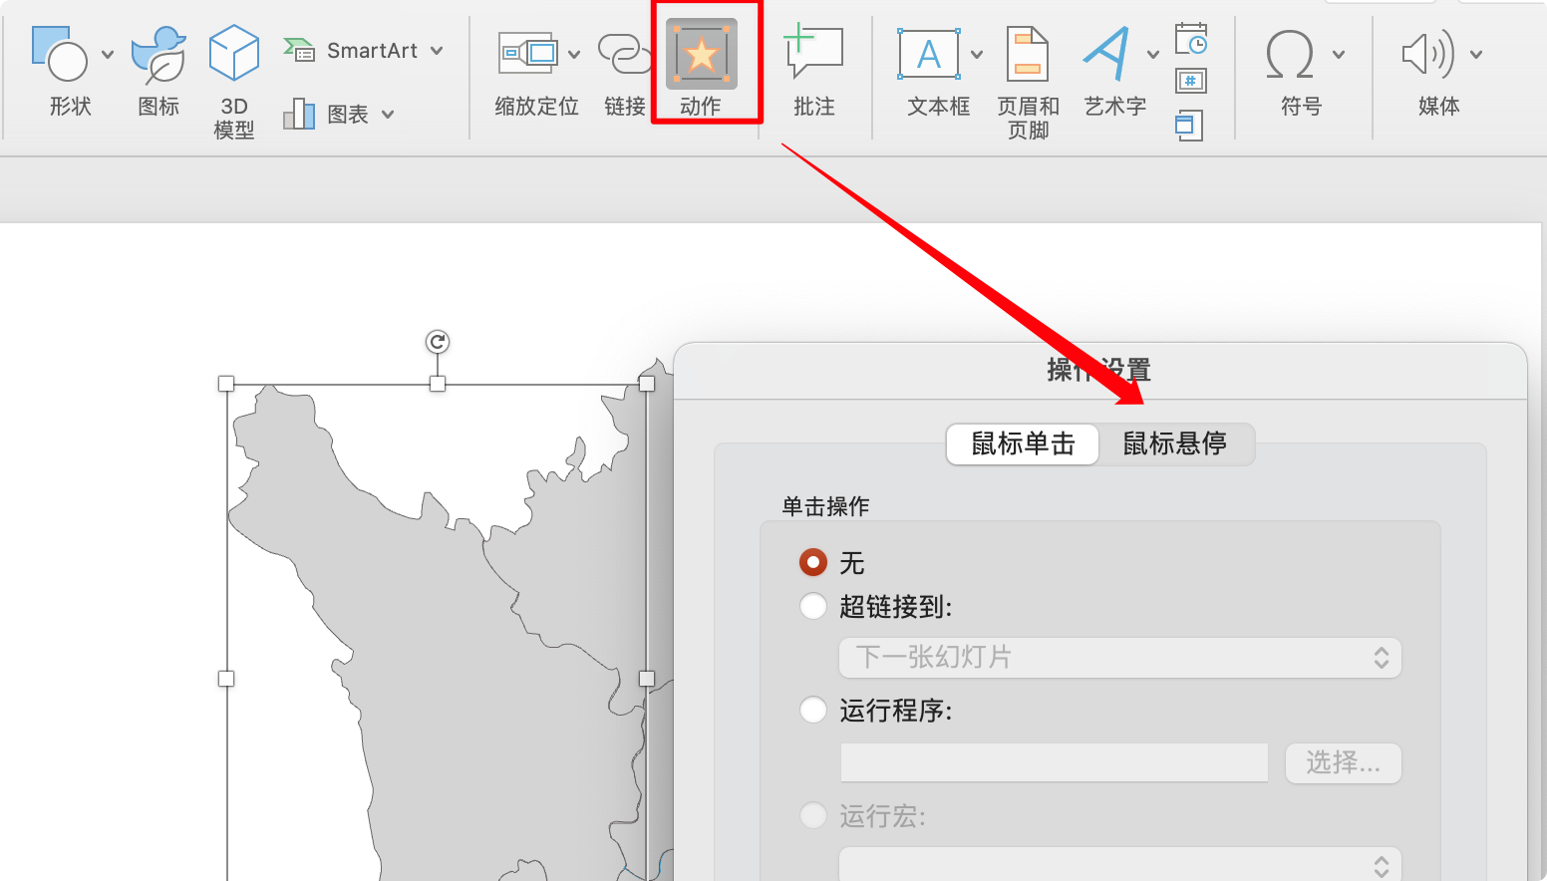Screen dimensions: 1547x881
Task: Click the Icons (图标) insert button
Action: [x=158, y=54]
